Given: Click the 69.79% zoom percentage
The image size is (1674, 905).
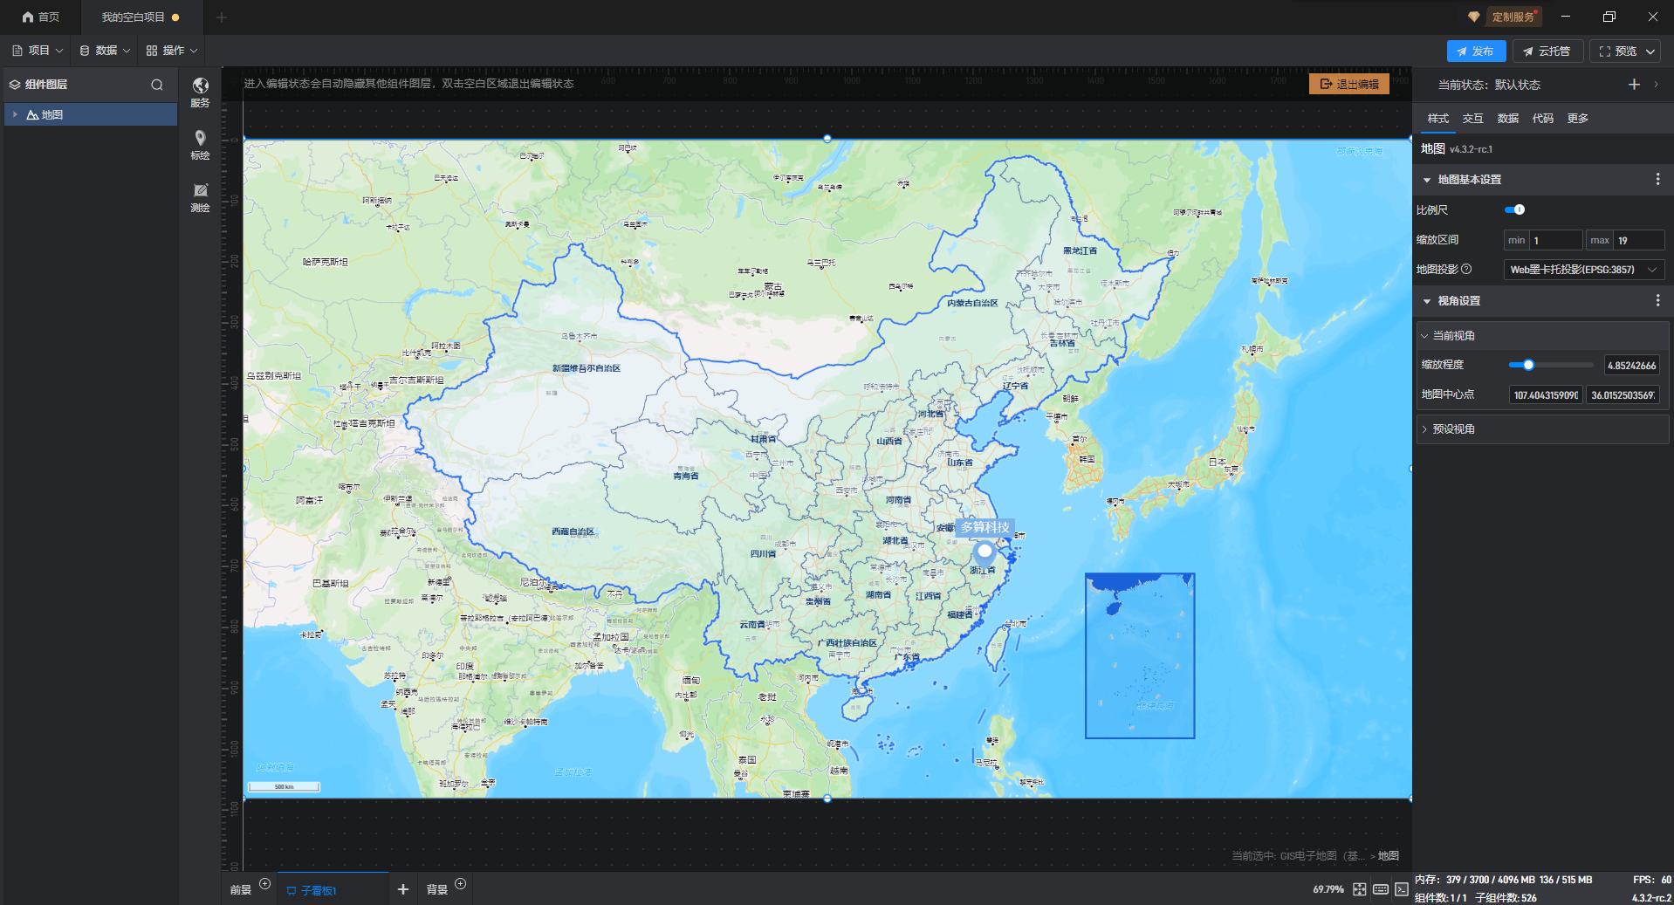Looking at the screenshot, I should click(x=1328, y=889).
